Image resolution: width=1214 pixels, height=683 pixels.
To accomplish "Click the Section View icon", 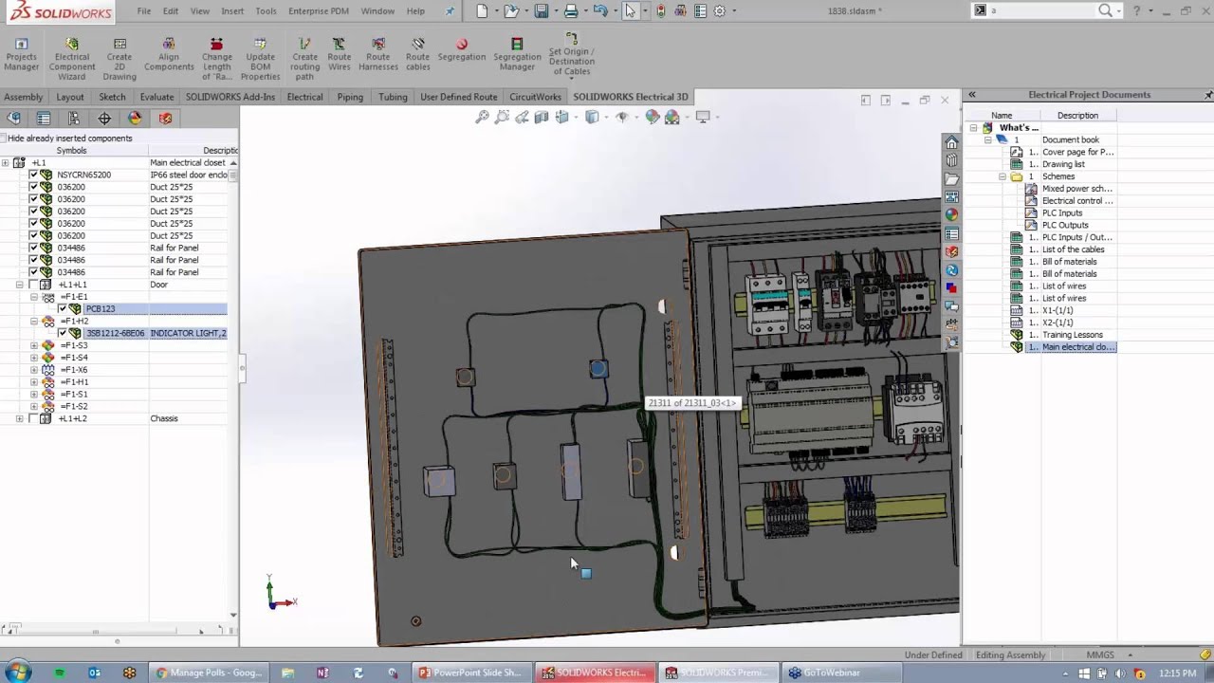I will click(542, 118).
